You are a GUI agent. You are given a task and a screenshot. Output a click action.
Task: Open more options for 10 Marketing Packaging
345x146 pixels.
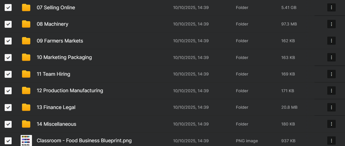[331, 58]
